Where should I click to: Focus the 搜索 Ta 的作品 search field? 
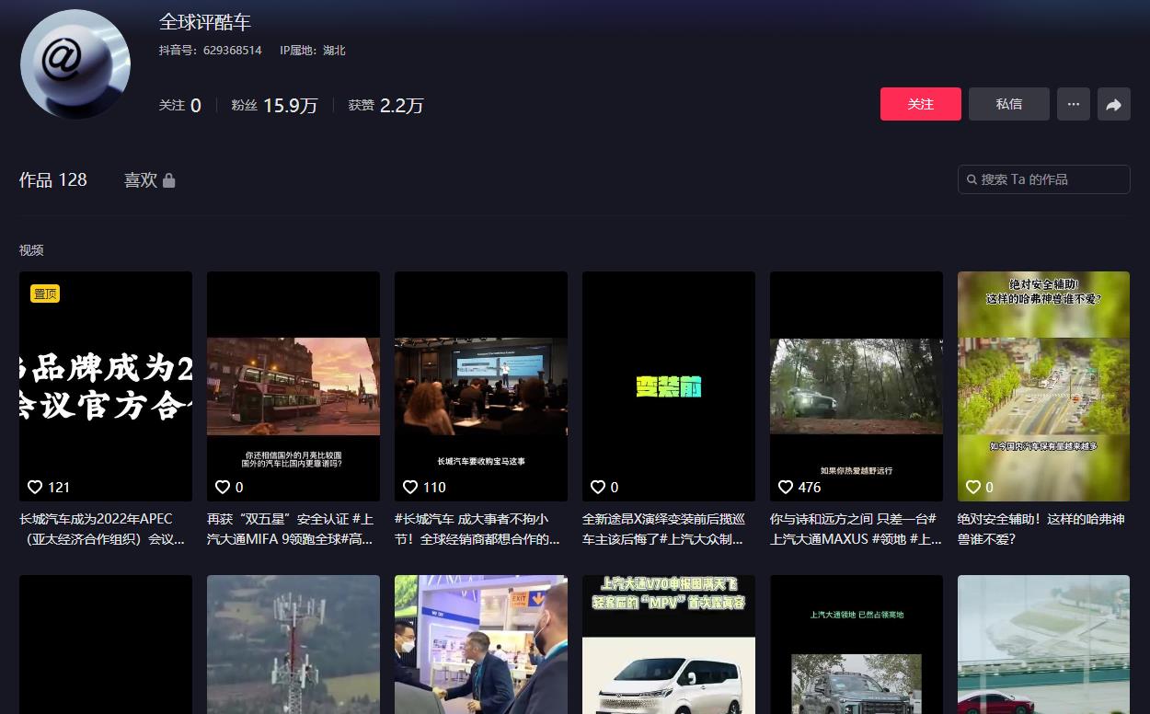coord(1044,179)
